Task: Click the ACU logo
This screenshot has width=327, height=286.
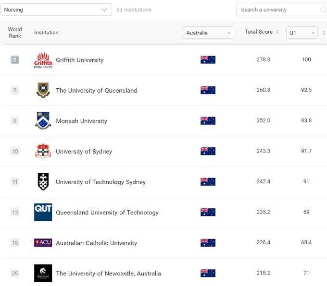Action: tap(43, 243)
